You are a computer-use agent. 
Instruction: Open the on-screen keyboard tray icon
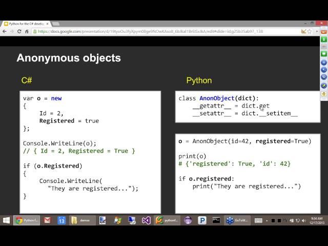(x=258, y=220)
